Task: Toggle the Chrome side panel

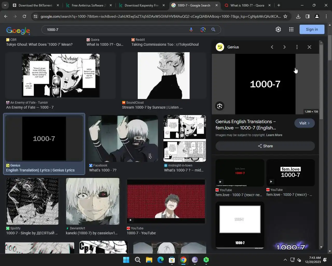Action: tap(308, 16)
